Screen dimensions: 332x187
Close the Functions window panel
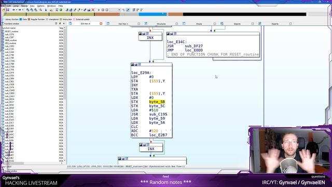point(64,23)
